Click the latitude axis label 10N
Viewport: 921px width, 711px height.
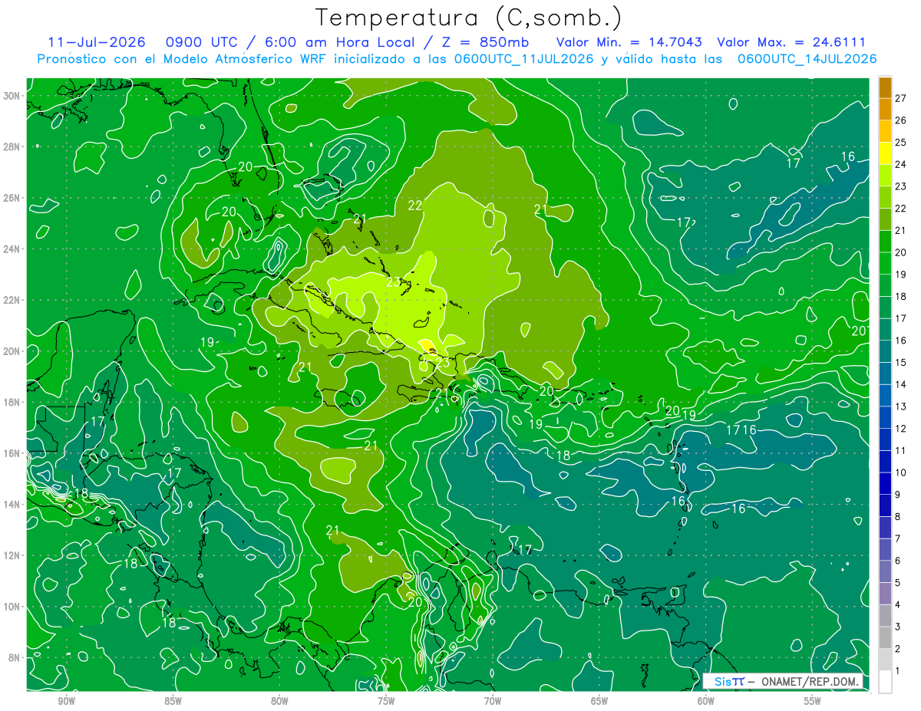pyautogui.click(x=12, y=607)
